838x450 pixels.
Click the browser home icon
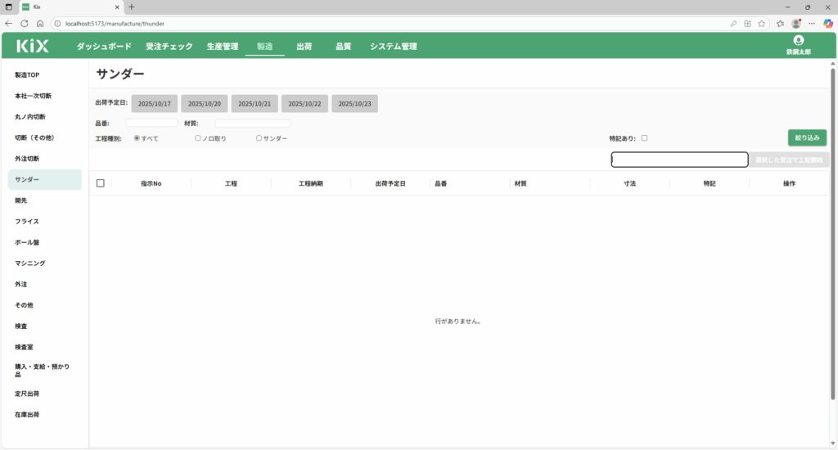[40, 24]
